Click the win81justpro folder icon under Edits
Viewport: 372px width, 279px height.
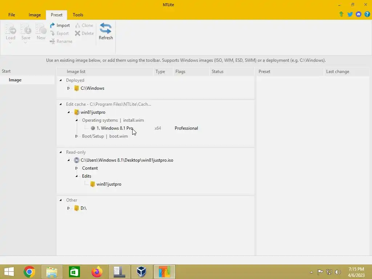(x=93, y=184)
